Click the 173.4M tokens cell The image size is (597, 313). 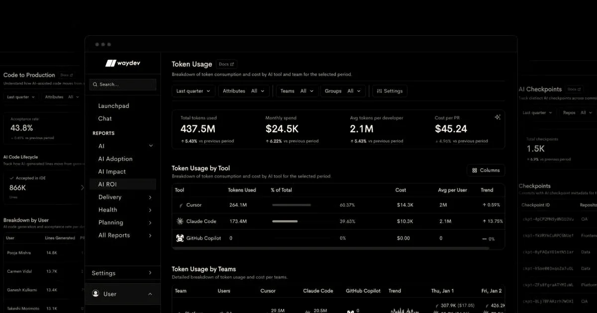[238, 221]
